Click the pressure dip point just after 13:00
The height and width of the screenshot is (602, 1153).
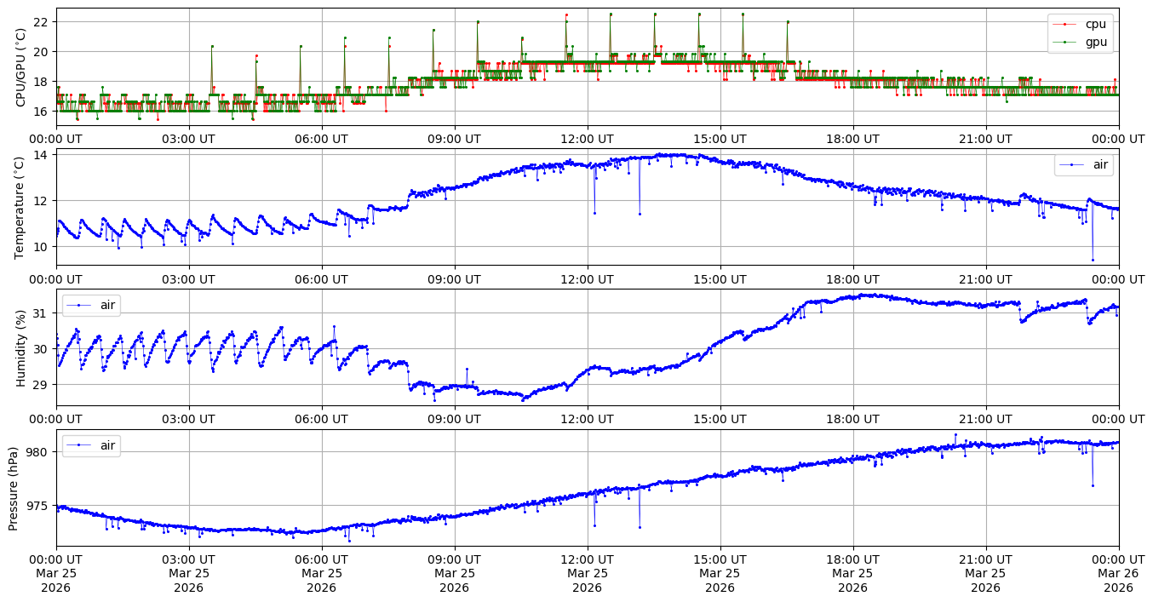coord(640,527)
